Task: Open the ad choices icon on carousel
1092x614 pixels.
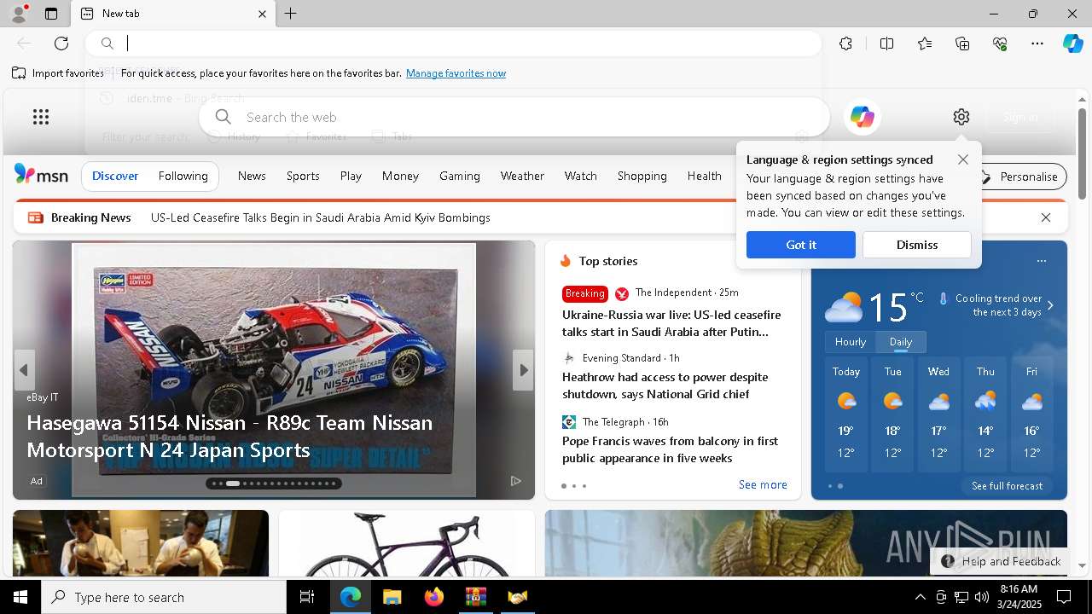Action: click(x=516, y=481)
